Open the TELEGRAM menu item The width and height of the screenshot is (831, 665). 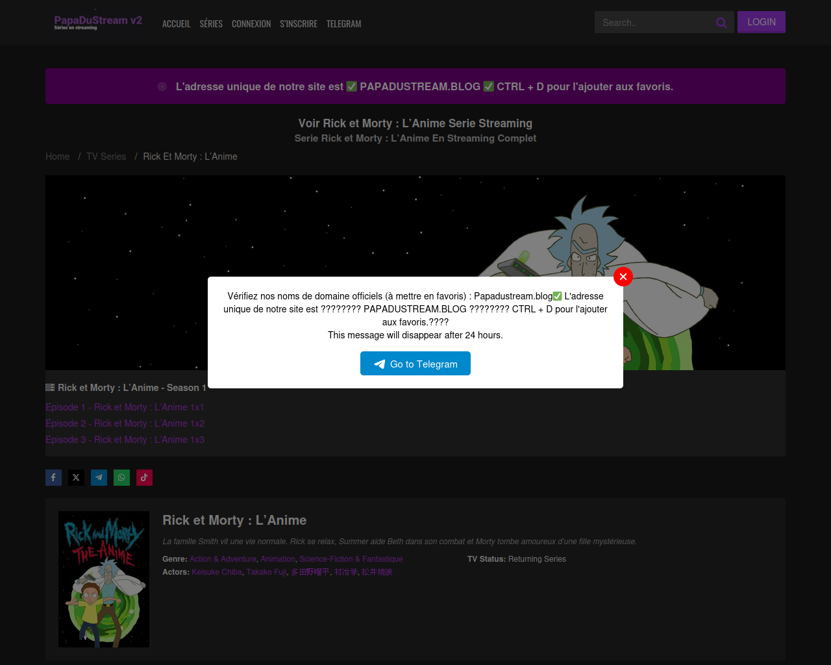pyautogui.click(x=344, y=23)
